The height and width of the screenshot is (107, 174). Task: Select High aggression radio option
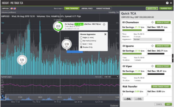[x=81, y=38]
